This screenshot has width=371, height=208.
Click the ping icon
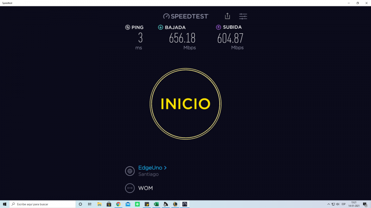pyautogui.click(x=128, y=27)
